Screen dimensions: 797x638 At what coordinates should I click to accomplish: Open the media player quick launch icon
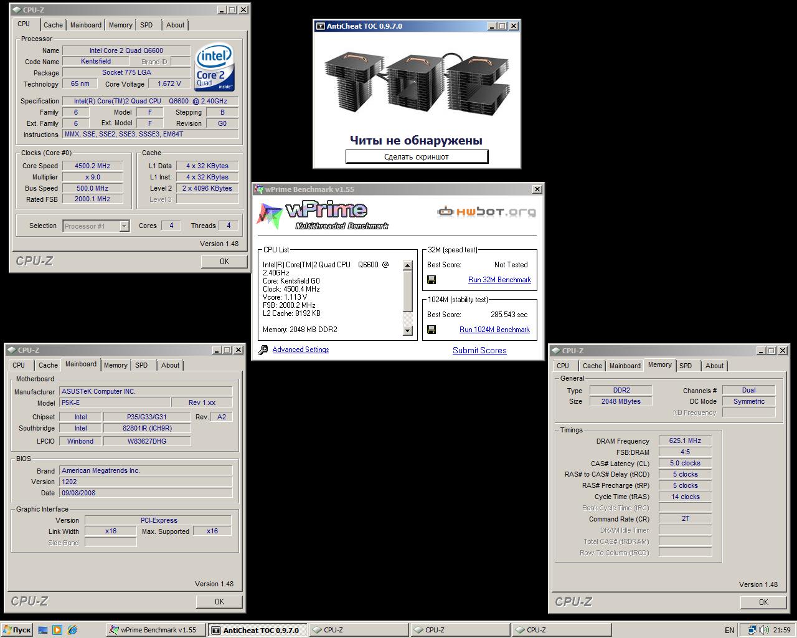(x=57, y=630)
